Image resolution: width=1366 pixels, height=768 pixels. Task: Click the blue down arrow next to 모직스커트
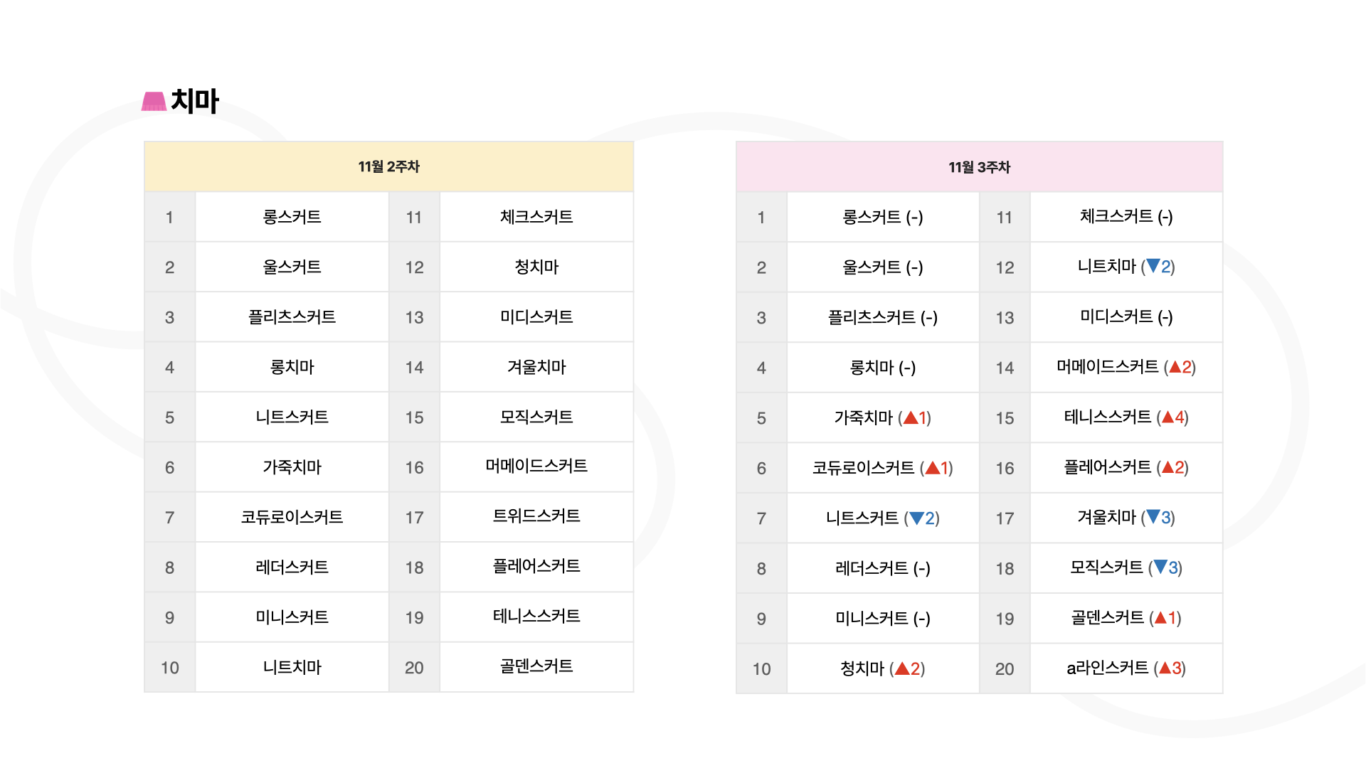[1160, 567]
